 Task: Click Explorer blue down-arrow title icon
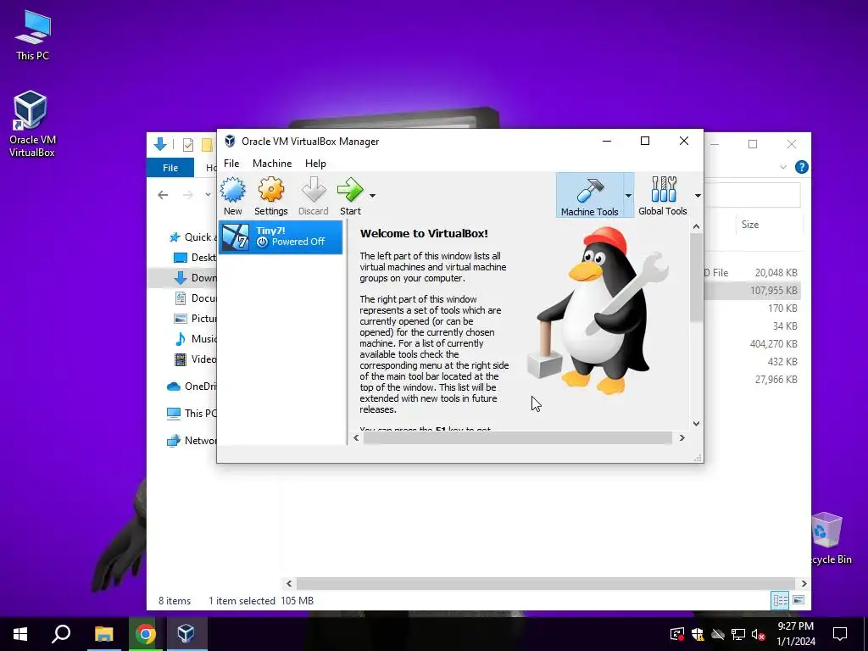(160, 144)
